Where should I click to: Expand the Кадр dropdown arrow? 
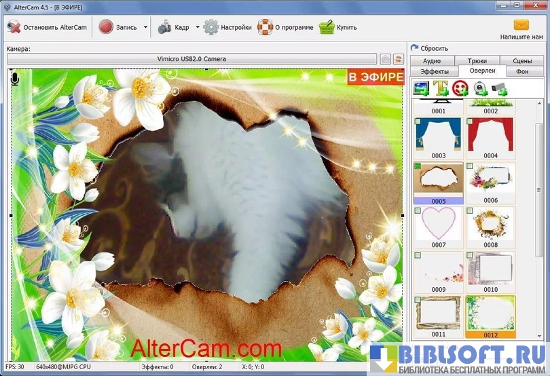click(198, 28)
